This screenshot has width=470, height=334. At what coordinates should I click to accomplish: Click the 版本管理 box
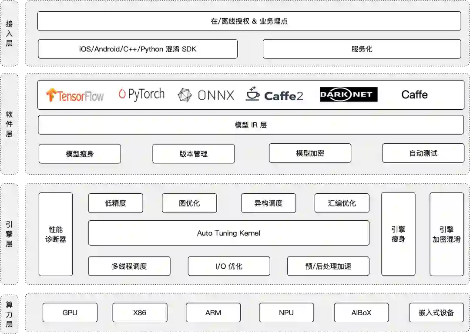click(193, 154)
